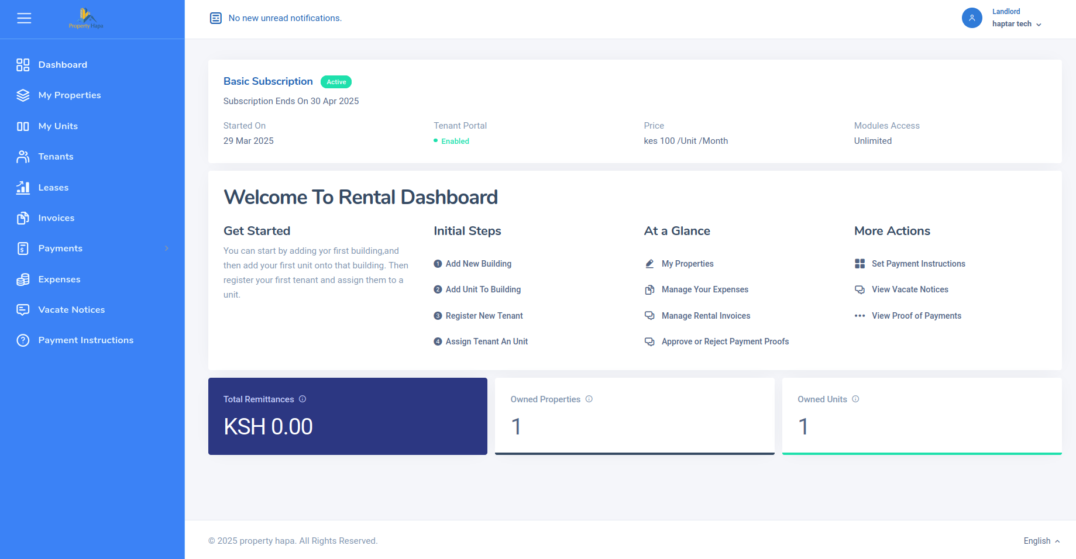Click the pencil icon beside My Properties
This screenshot has width=1076, height=559.
pos(649,264)
